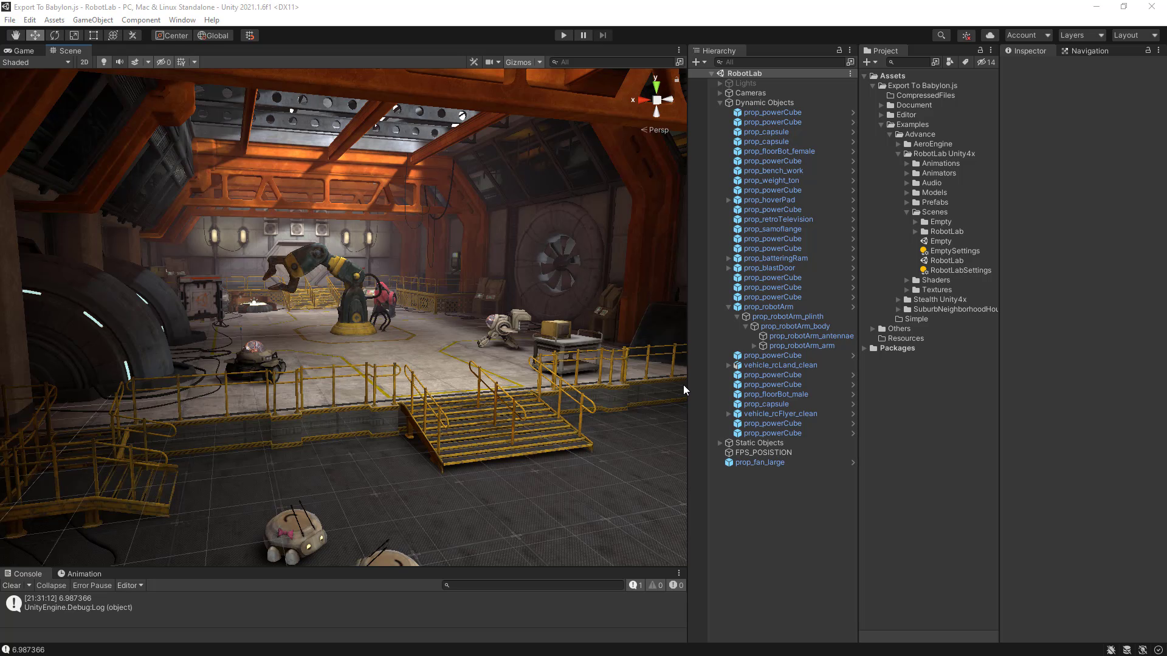Toggle 2D scene view mode
The height and width of the screenshot is (656, 1167).
[84, 62]
